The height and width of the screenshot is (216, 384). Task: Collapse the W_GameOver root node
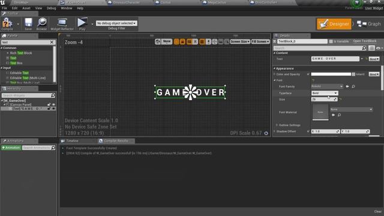click(x=2, y=101)
